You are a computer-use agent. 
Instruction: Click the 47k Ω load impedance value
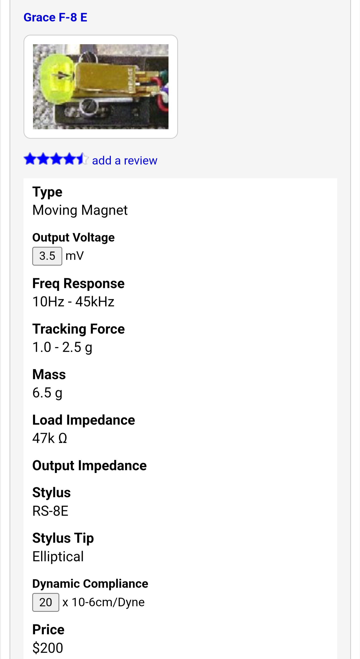pos(49,438)
